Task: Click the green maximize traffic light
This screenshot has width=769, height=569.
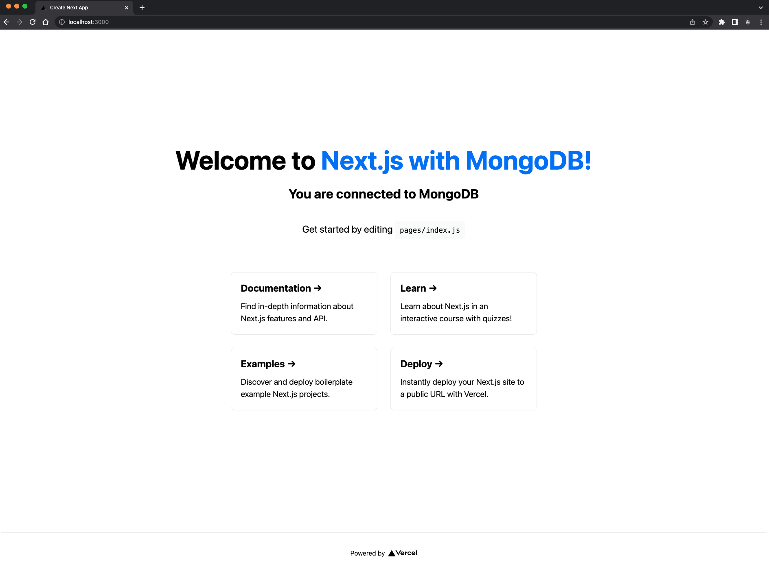Action: coord(25,7)
